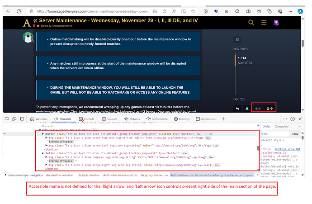Open the Performance tab in DevTools
The height and width of the screenshot is (204, 312).
pyautogui.click(x=157, y=119)
